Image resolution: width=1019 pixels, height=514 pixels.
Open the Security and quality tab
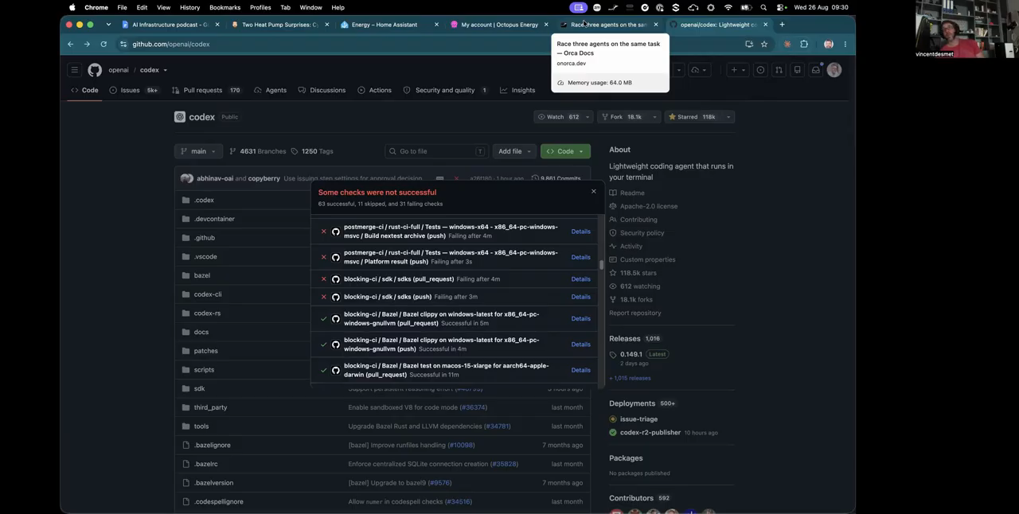click(x=446, y=90)
